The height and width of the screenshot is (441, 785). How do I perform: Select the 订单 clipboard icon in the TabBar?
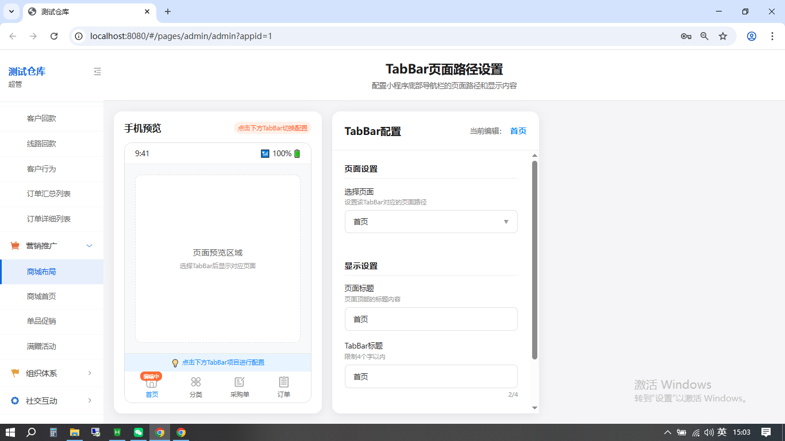pyautogui.click(x=283, y=382)
